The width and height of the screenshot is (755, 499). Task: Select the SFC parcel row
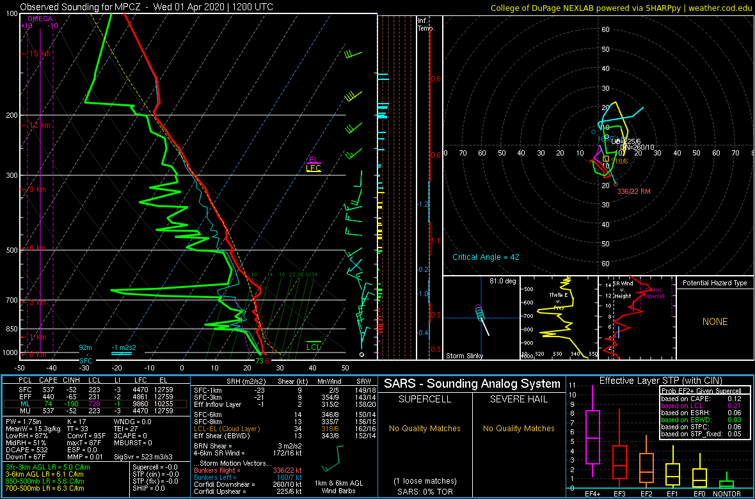click(x=95, y=389)
